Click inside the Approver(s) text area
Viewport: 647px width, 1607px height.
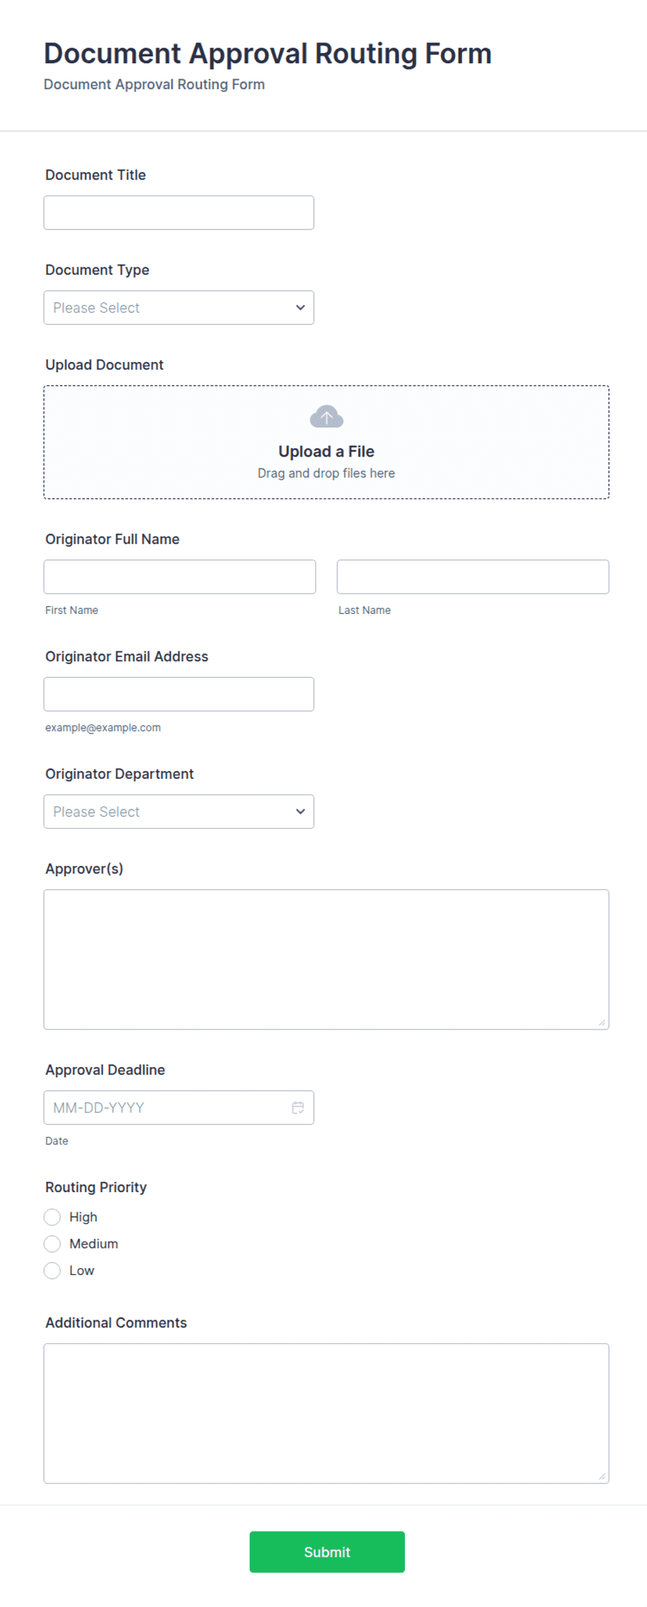point(326,959)
